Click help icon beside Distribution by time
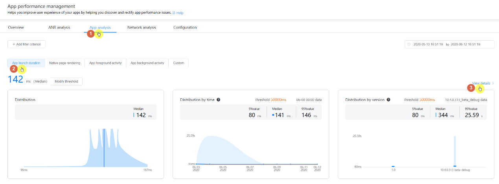Screen dimensions: 499x184 218,99
